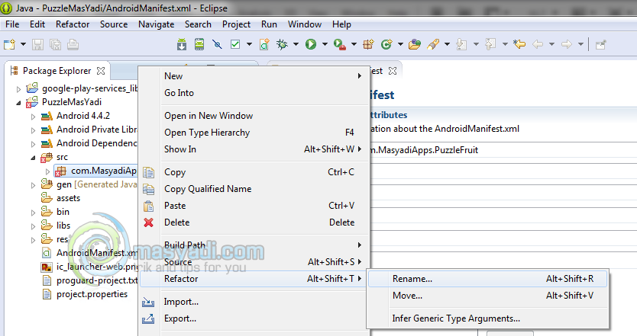Screen dimensions: 637x336
Task: Open dropdown next to checkmark toolbar icon
Action: [x=249, y=44]
